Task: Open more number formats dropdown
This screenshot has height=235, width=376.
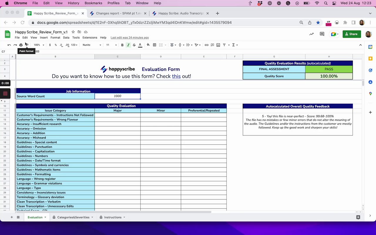Action: (74, 45)
